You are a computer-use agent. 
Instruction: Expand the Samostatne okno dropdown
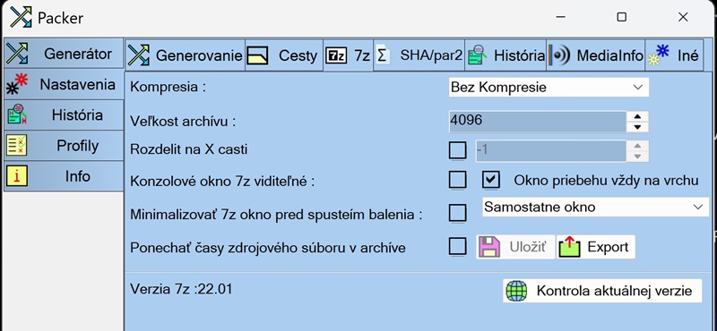(x=595, y=207)
